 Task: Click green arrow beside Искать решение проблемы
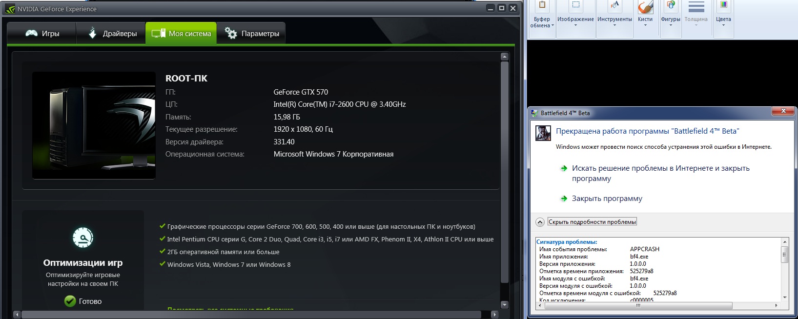point(564,168)
